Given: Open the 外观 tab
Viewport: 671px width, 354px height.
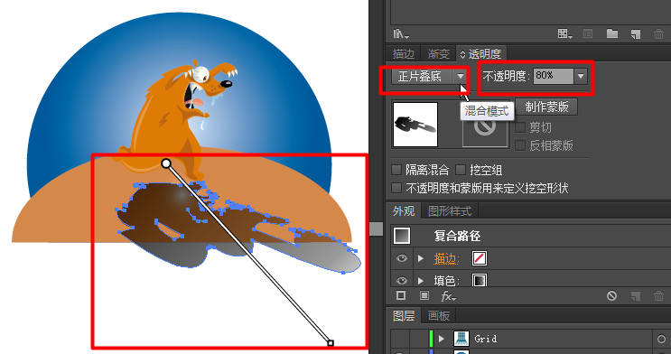Looking at the screenshot, I should coord(404,211).
